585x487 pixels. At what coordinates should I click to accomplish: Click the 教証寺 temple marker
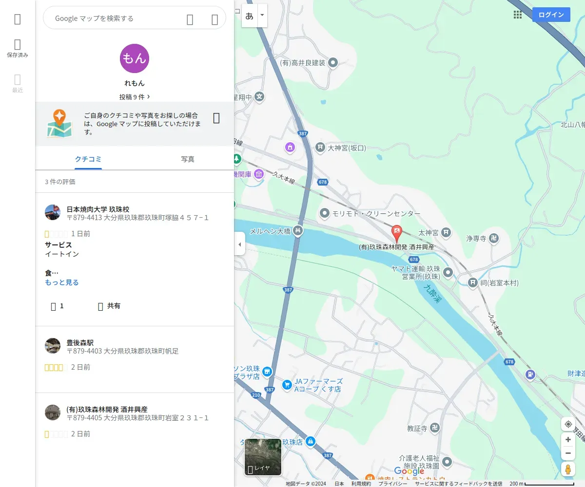click(435, 428)
